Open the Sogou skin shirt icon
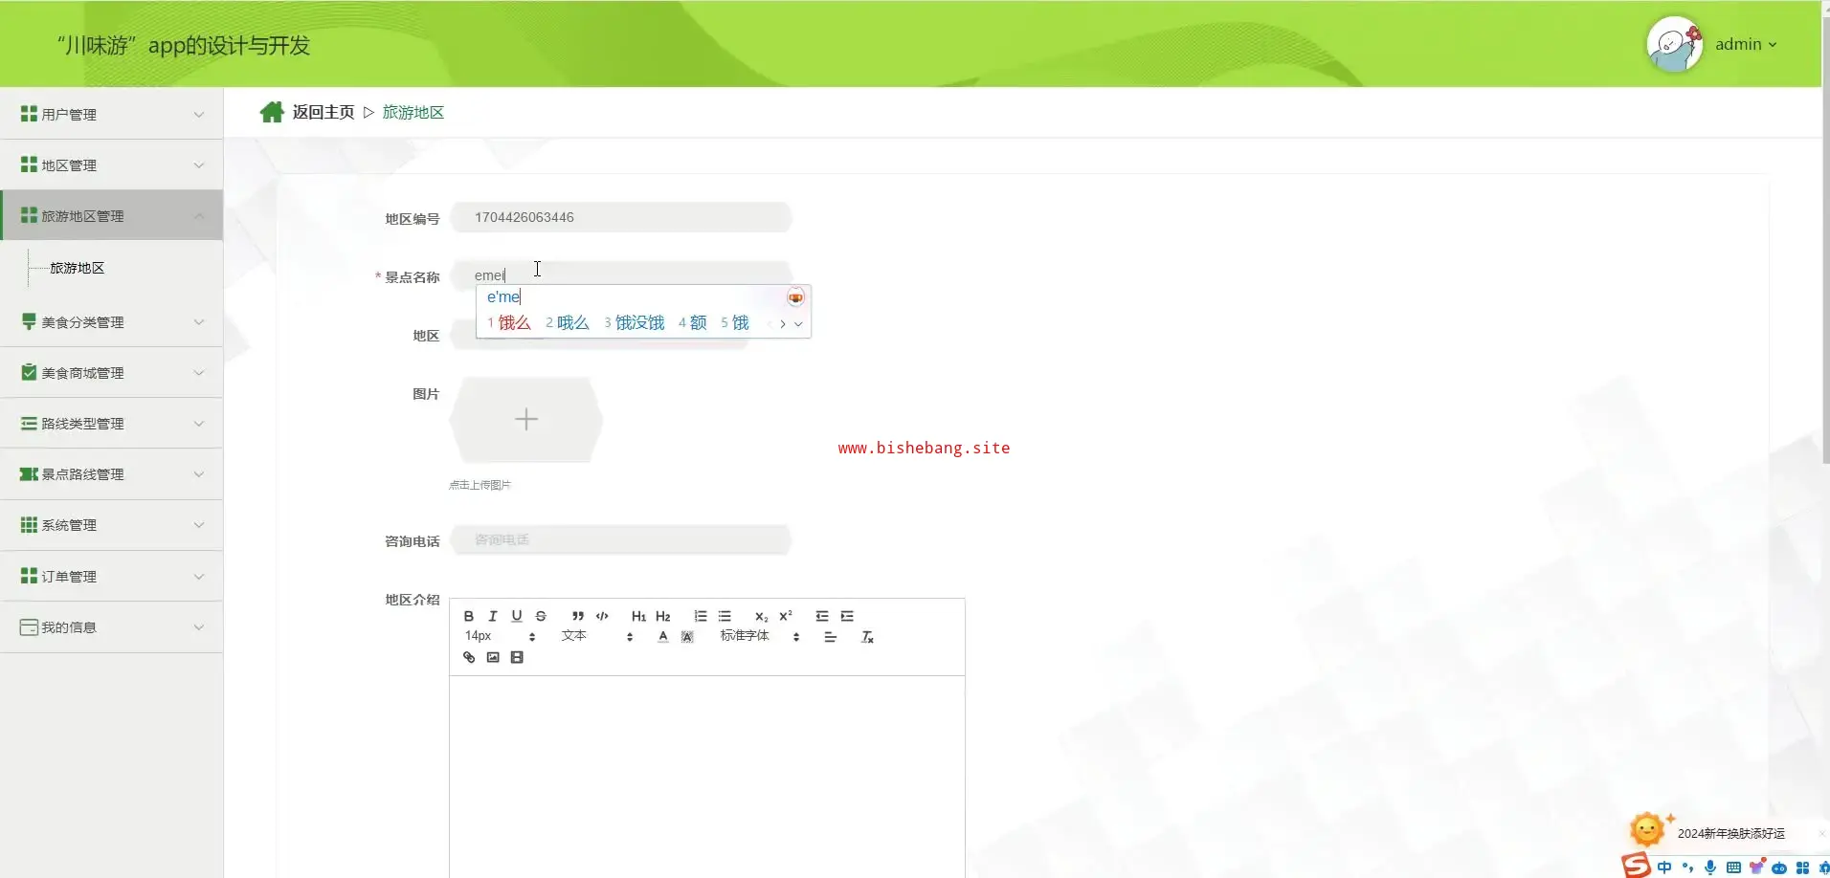Screen dimensions: 1830x878 [x=1757, y=867]
